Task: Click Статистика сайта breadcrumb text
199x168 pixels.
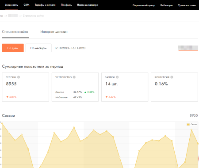Action: [x=33, y=15]
